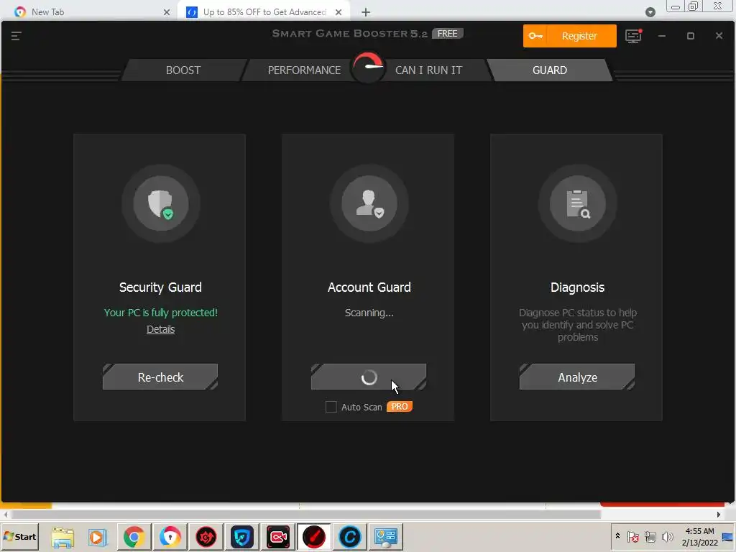Viewport: 736px width, 552px height.
Task: Open the colorful keyhole browser taskbar icon
Action: coord(170,536)
